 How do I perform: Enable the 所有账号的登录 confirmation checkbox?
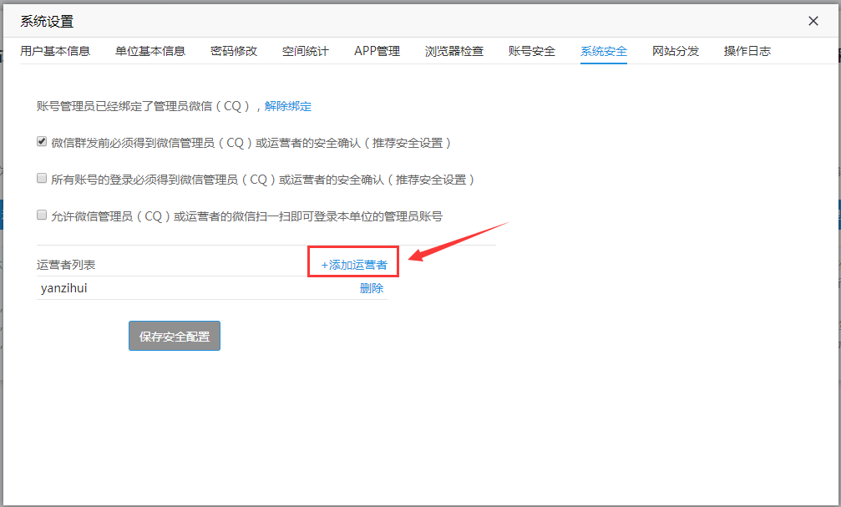click(x=42, y=179)
